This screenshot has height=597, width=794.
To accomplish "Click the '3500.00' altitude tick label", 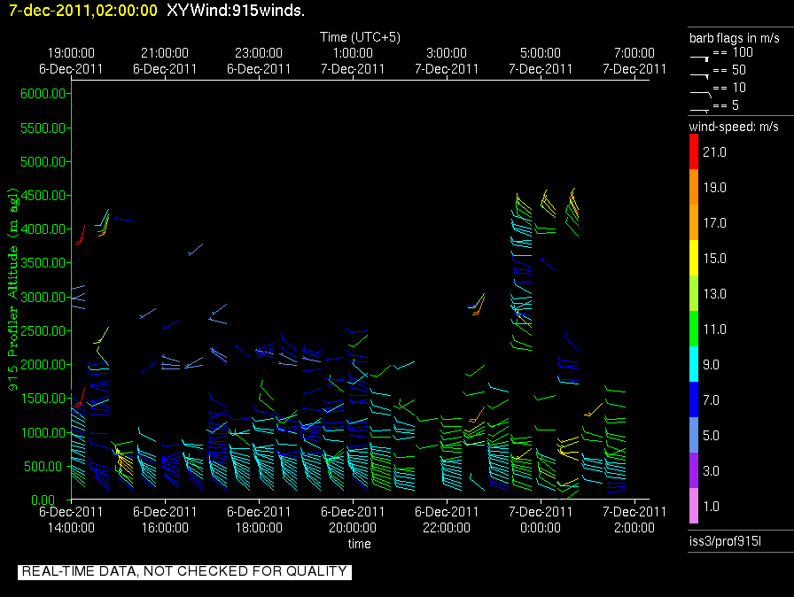I will click(x=43, y=262).
